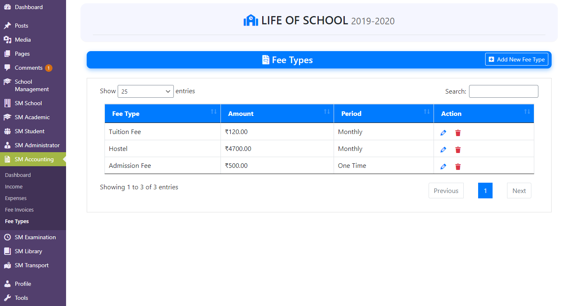Click the school logo icon in header
The image size is (564, 306).
click(251, 20)
